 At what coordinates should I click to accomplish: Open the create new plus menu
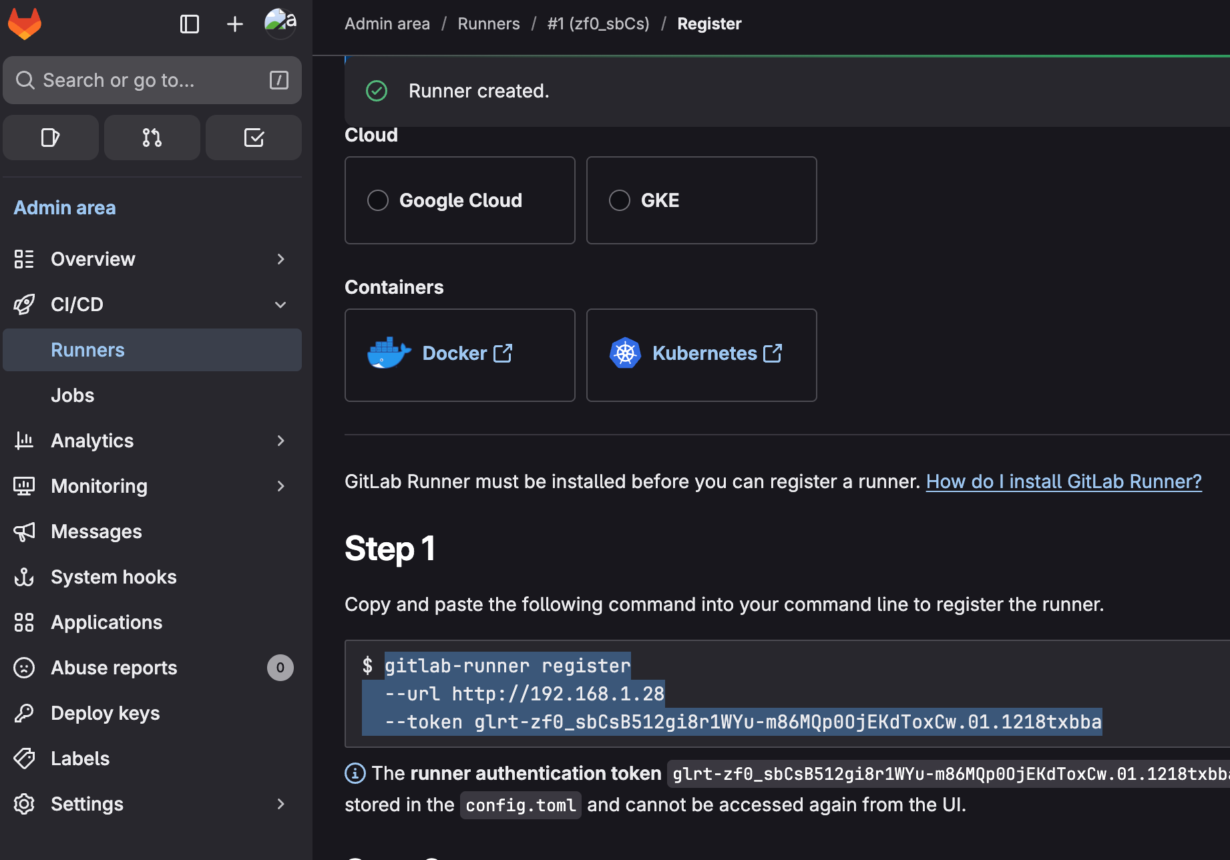pyautogui.click(x=235, y=25)
